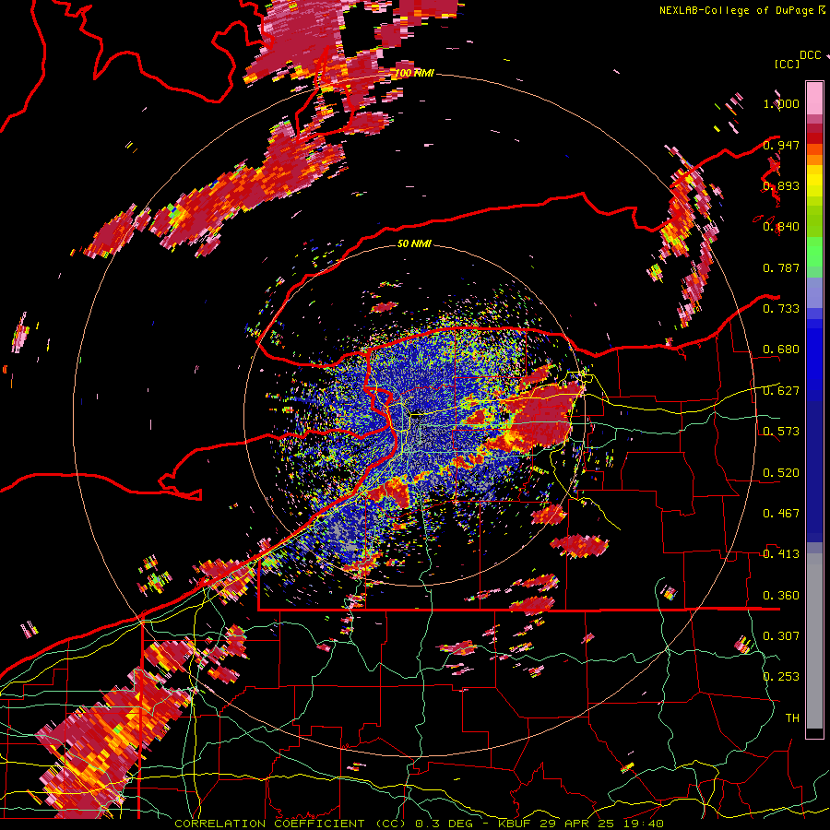Click the 100 NMI range ring label
Viewport: 830px width, 830px height.
tap(414, 73)
